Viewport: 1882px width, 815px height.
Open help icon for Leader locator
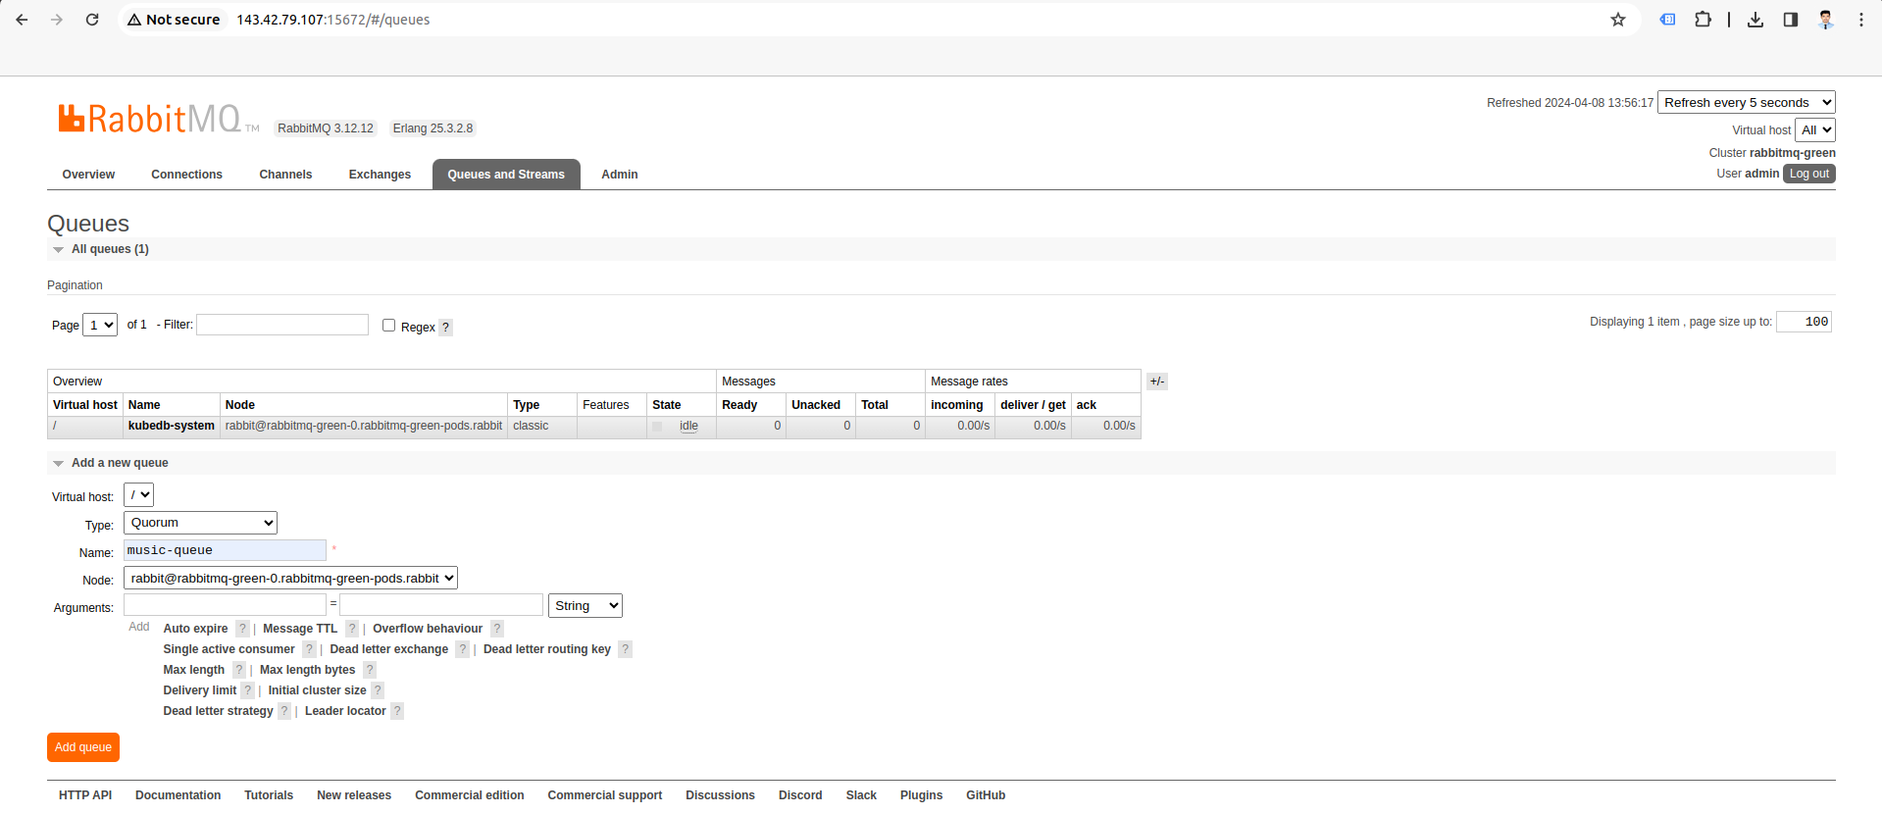[397, 711]
